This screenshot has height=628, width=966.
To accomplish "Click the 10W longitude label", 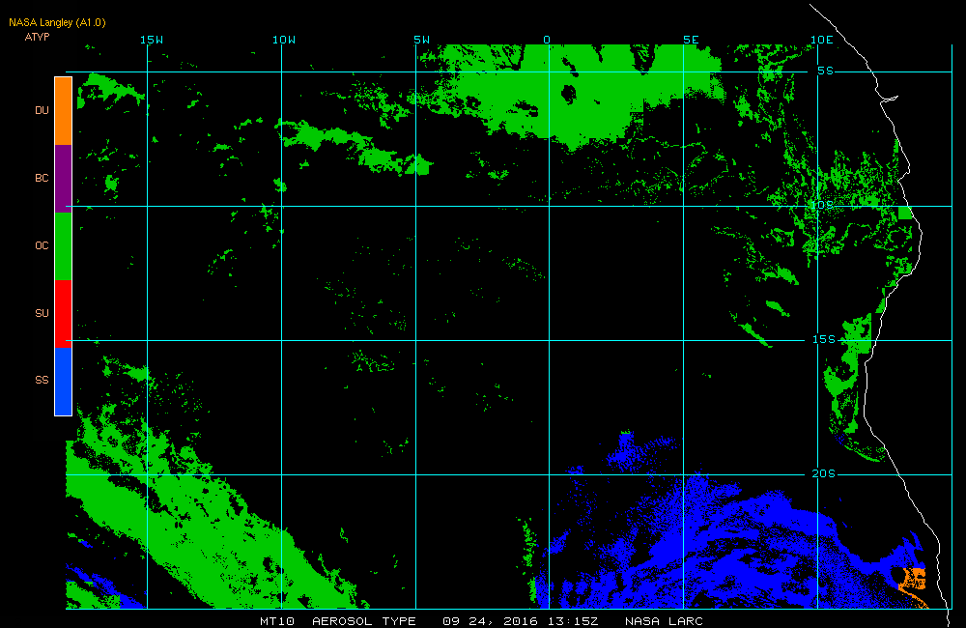I will 284,40.
